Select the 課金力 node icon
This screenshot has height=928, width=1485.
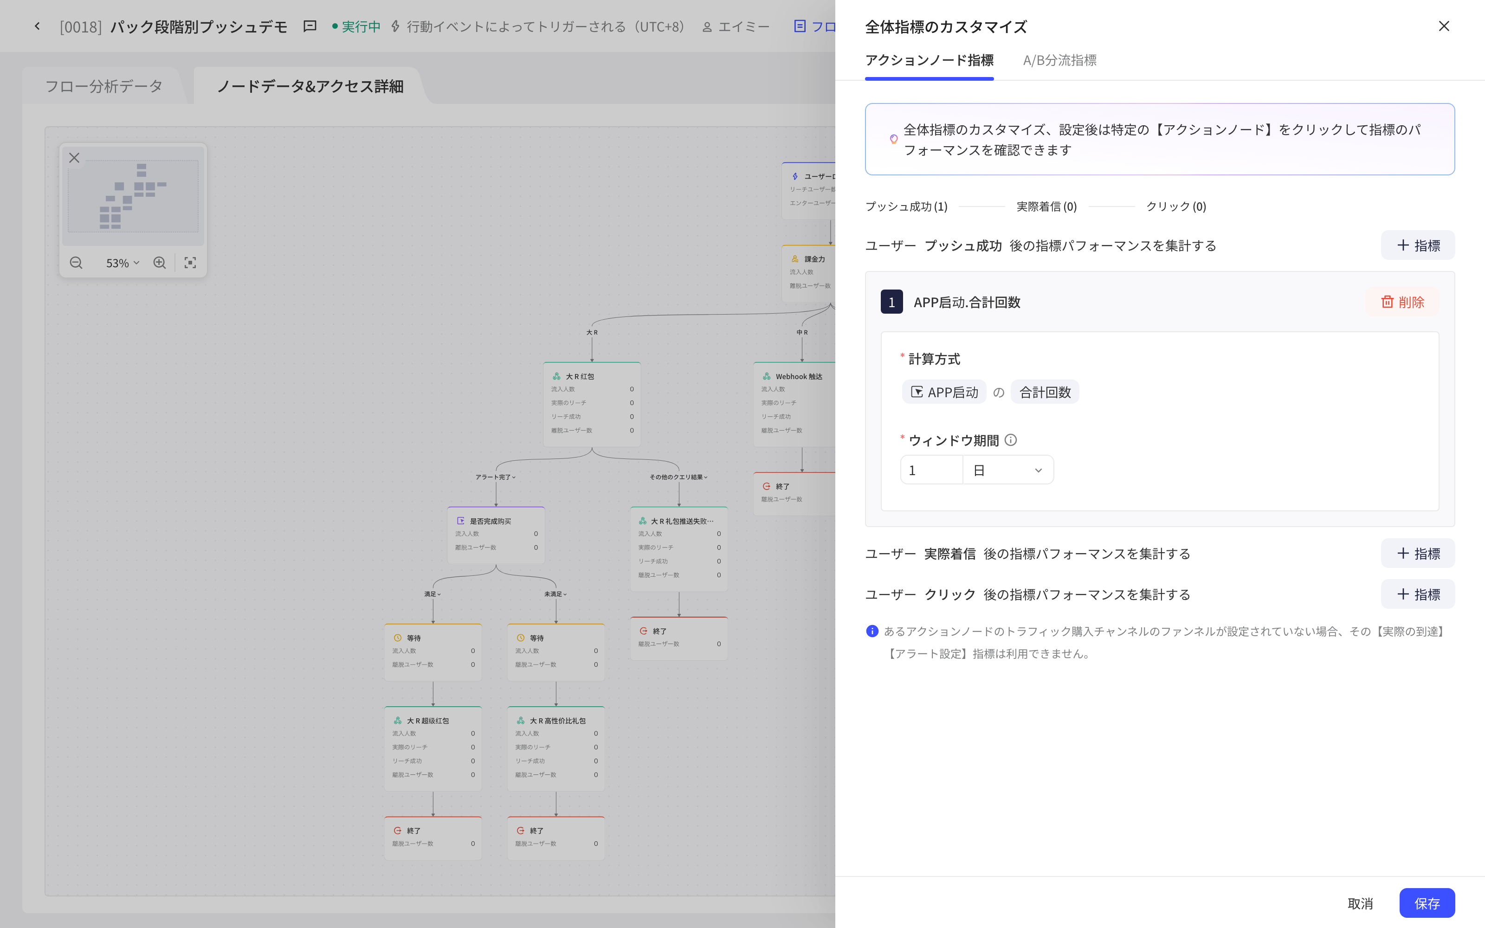tap(795, 259)
